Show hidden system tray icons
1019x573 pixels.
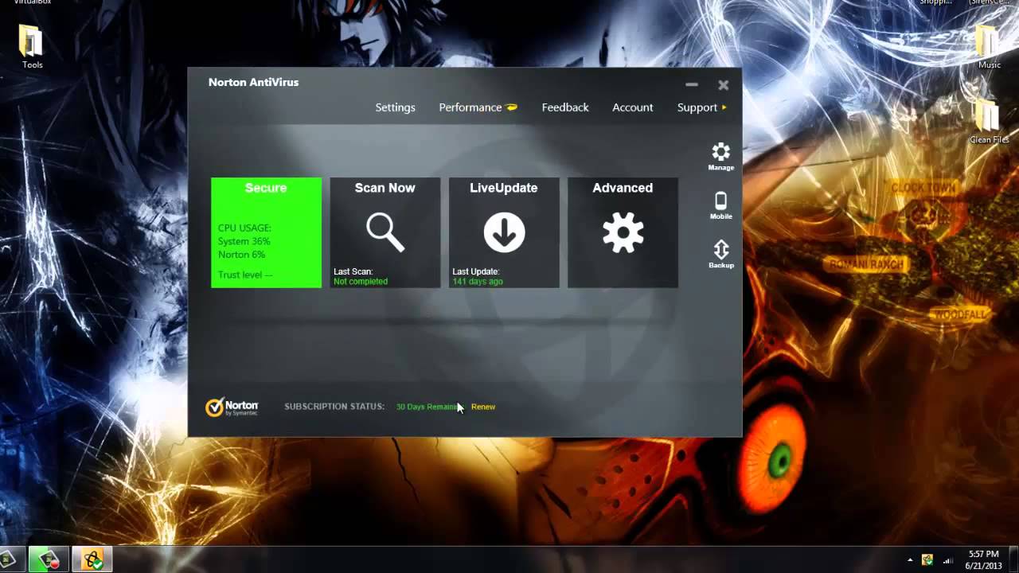[x=910, y=559]
